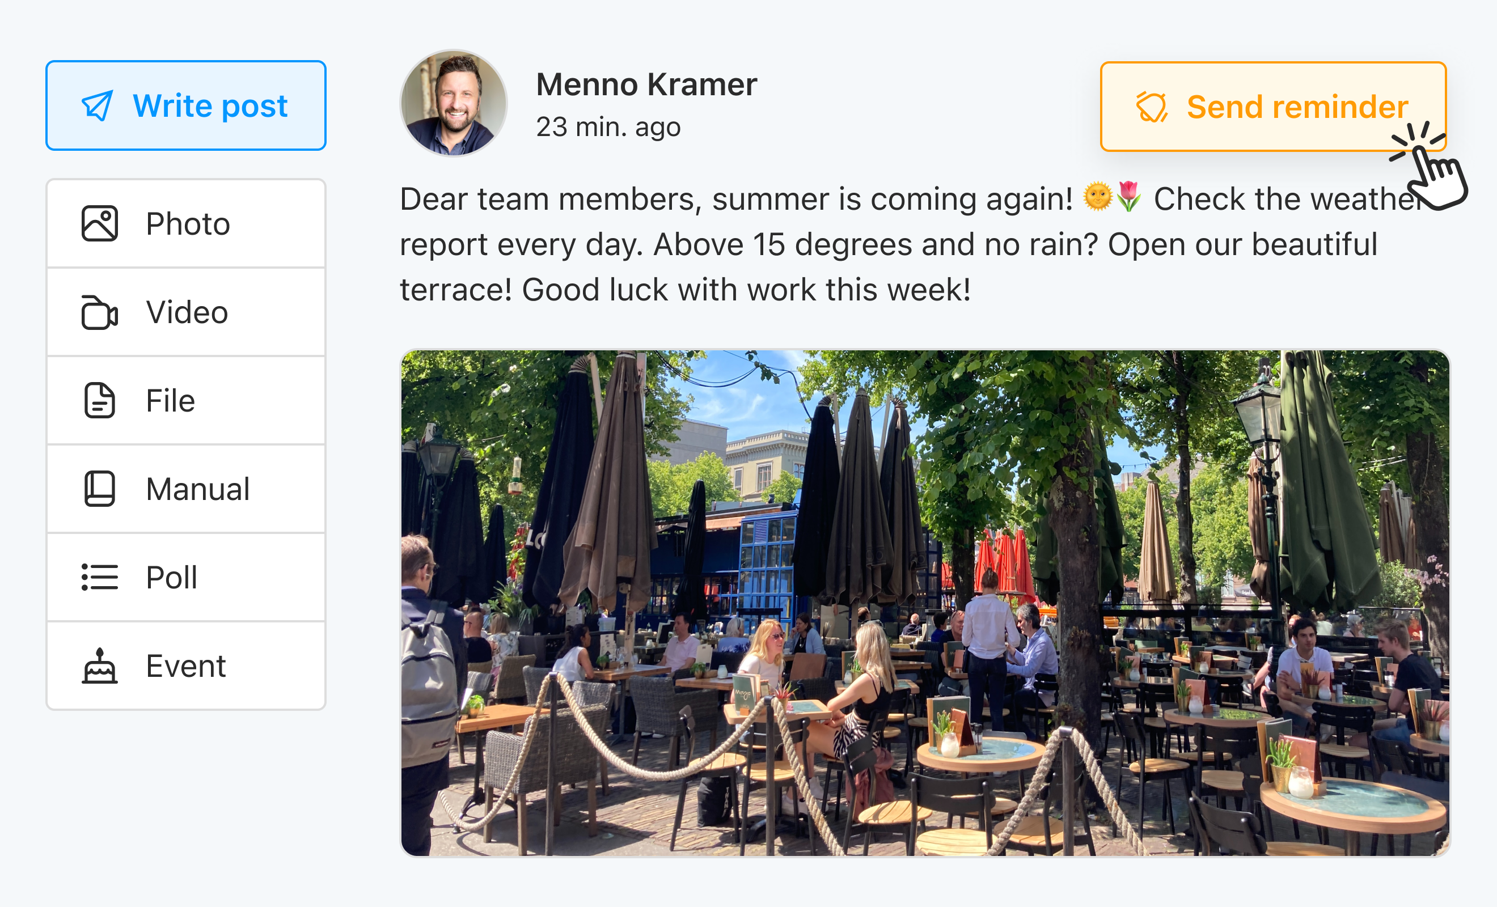The width and height of the screenshot is (1497, 907).
Task: Select the Photo attachment icon
Action: pos(99,223)
